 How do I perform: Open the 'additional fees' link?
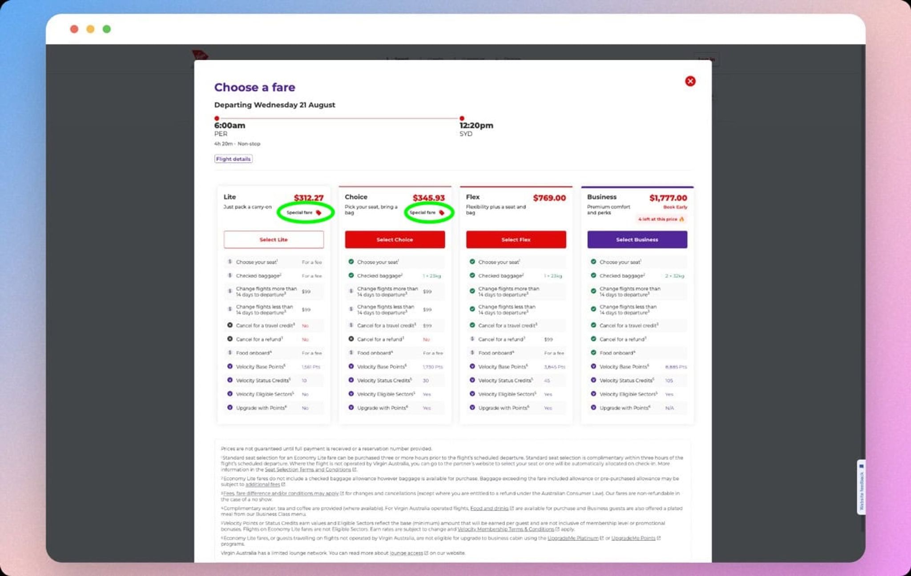click(262, 484)
